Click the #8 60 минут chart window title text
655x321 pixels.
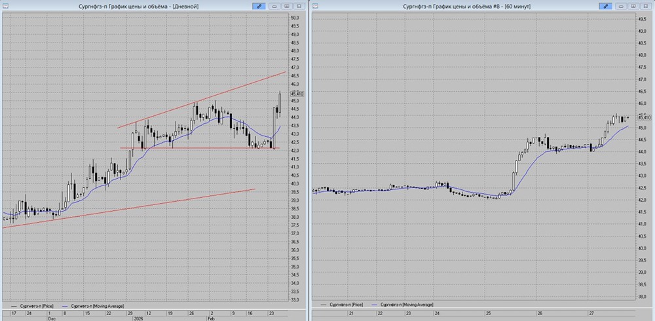pyautogui.click(x=467, y=7)
